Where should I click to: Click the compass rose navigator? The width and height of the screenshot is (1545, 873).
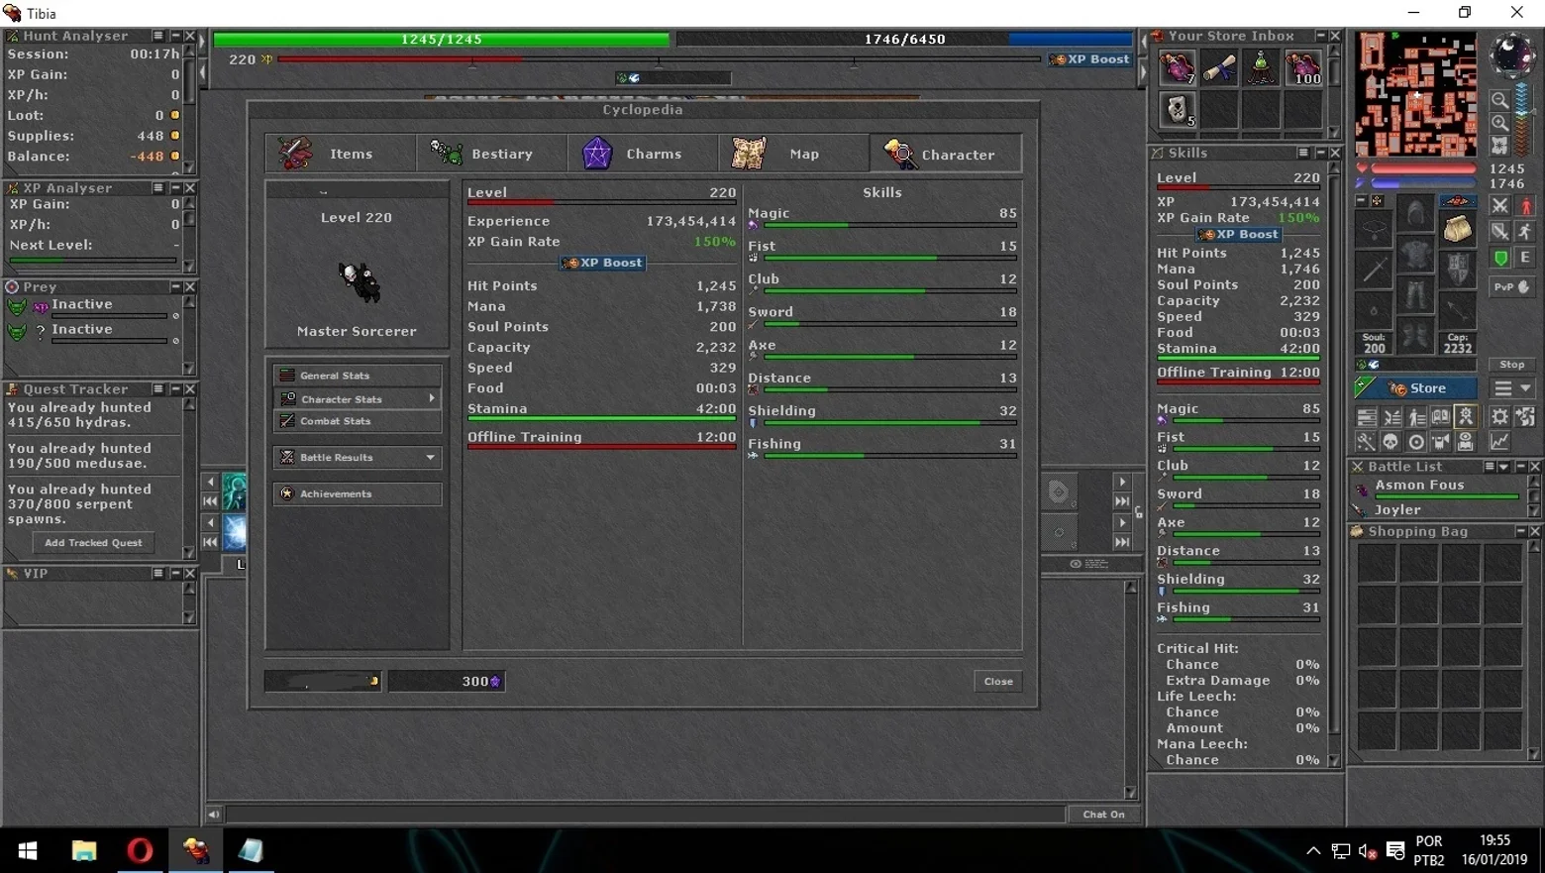pos(1512,55)
